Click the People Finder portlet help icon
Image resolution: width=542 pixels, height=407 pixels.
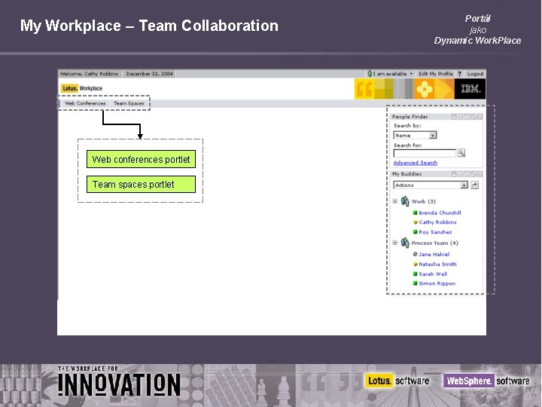480,117
